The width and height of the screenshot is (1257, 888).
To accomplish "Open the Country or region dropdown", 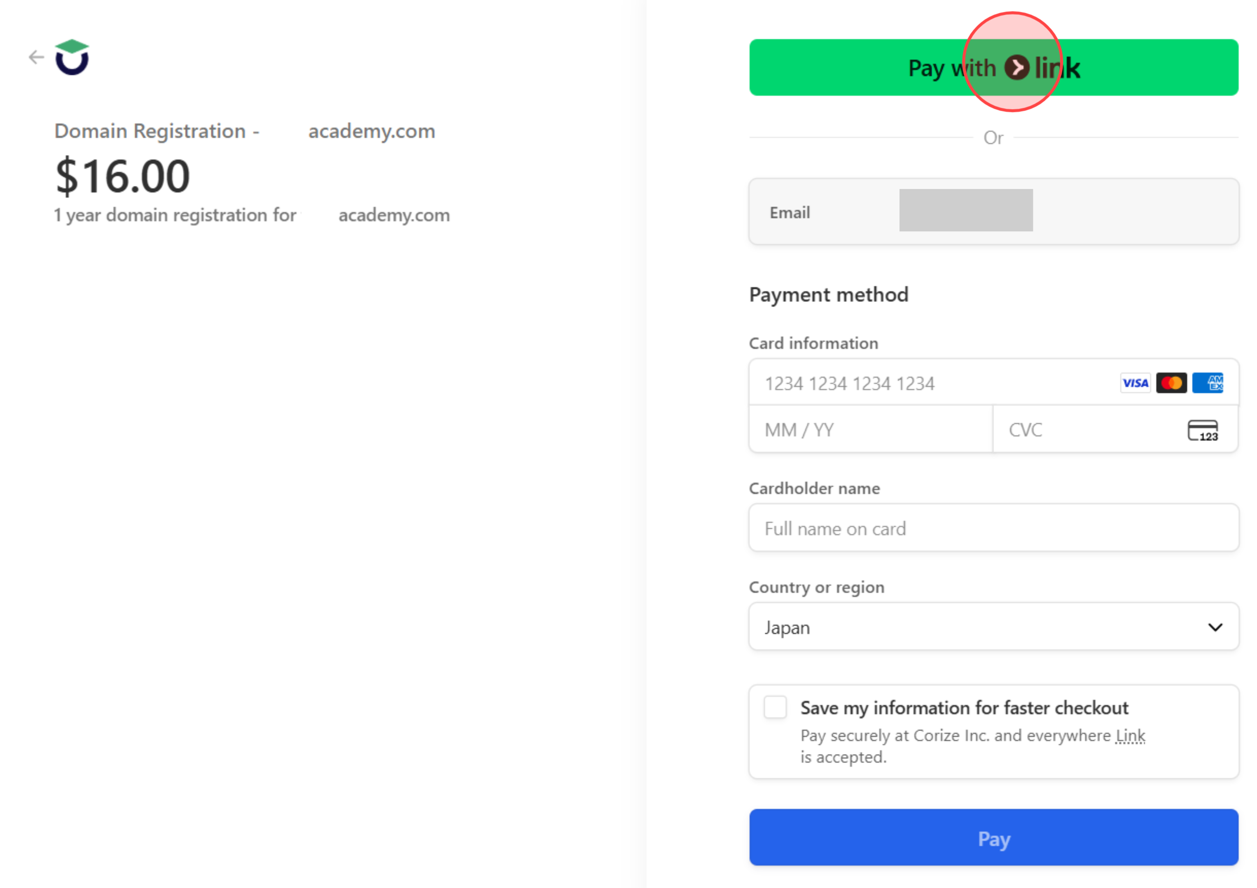I will click(993, 627).
